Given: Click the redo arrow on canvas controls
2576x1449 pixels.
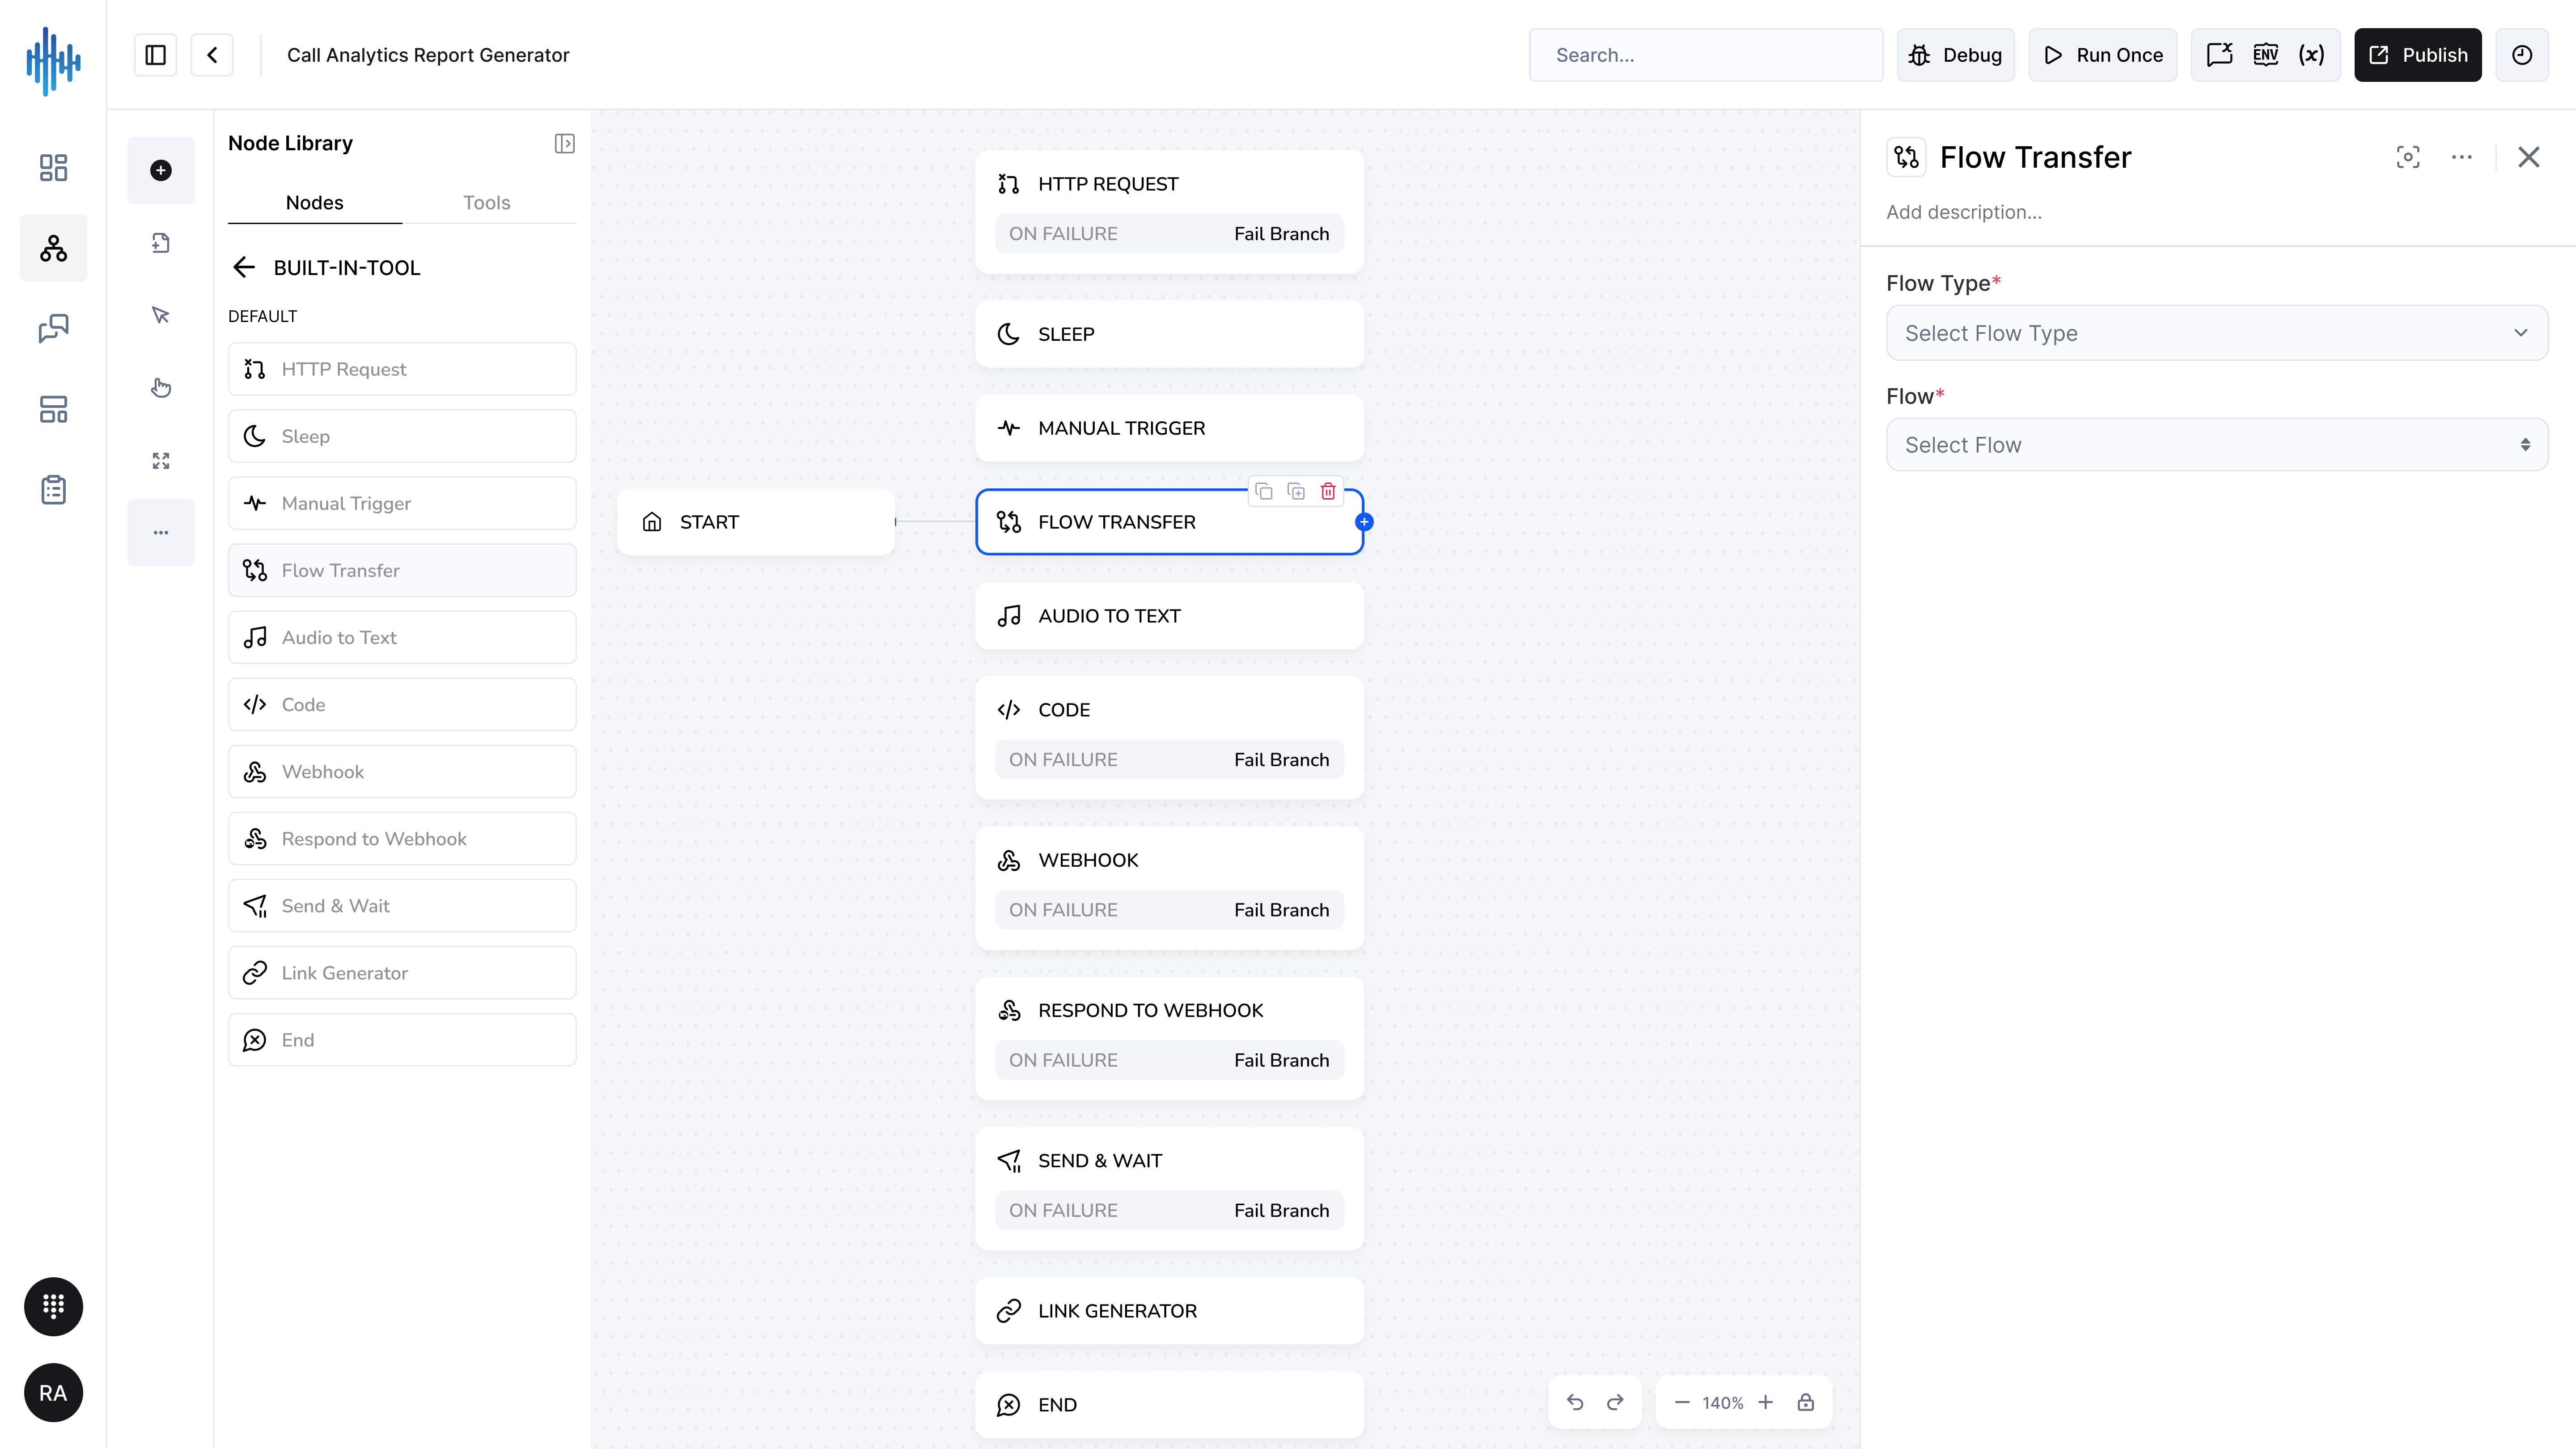Looking at the screenshot, I should [x=1615, y=1403].
